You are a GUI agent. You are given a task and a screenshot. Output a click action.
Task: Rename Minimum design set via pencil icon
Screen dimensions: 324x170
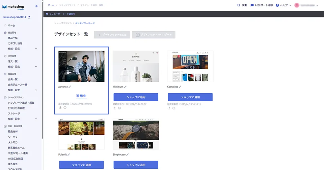pos(125,87)
